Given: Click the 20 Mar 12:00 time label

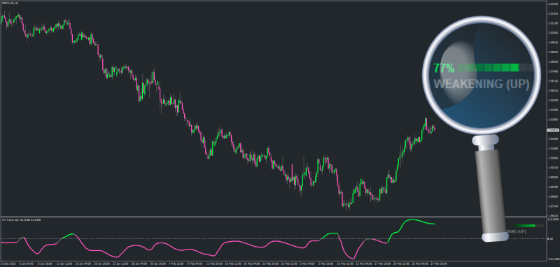Looking at the screenshot, I should 401,264.
